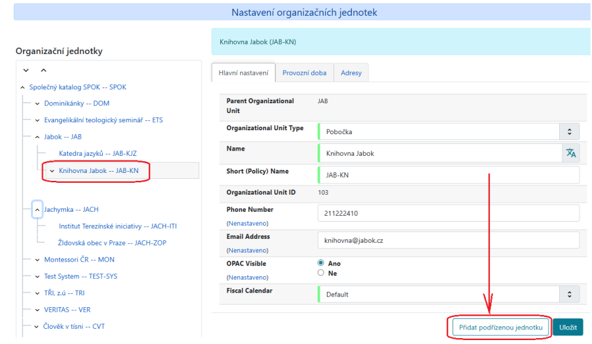Click the translate icon next to Name field
Screen dimensions: 592x344
pos(571,153)
